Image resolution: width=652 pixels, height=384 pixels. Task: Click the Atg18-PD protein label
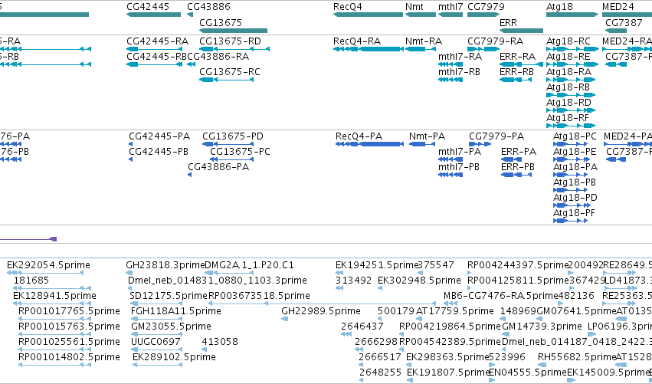[575, 197]
